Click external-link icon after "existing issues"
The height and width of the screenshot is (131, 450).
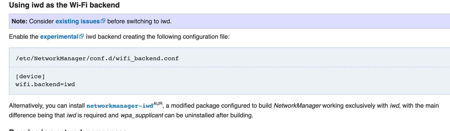click(103, 21)
